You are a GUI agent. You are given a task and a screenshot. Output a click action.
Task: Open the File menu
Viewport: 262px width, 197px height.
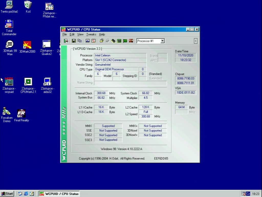[x=64, y=34]
